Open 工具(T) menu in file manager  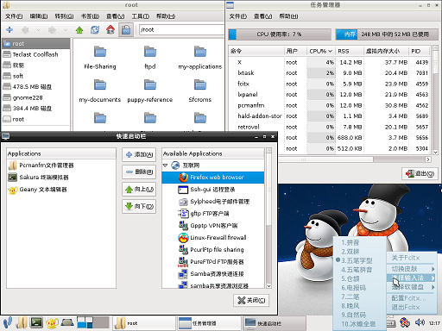(x=141, y=16)
